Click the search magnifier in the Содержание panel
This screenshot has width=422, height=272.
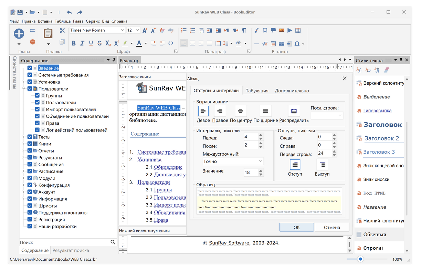coord(113,242)
